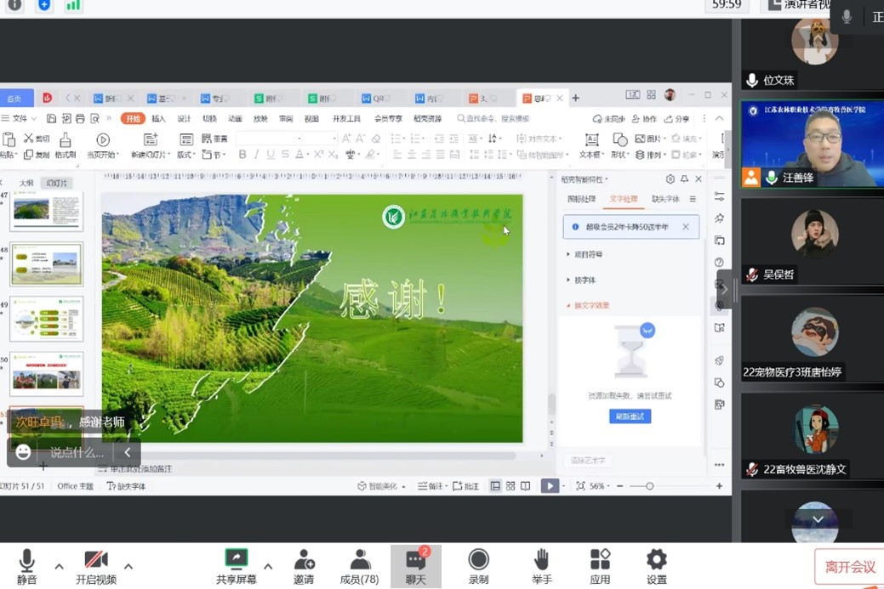Image resolution: width=884 pixels, height=589 pixels.
Task: Toggle Bold formatting in WPS ribbon
Action: (242, 155)
